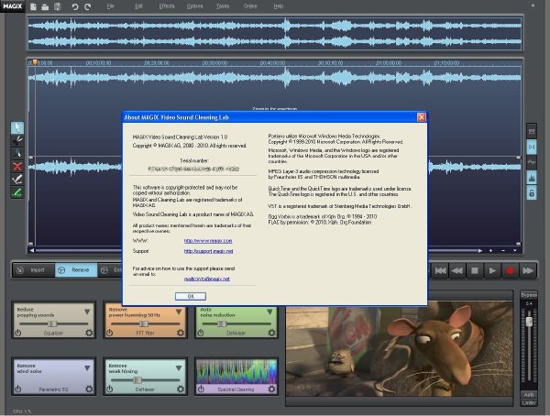
Task: Click the red X delete tool
Action: tap(17, 167)
